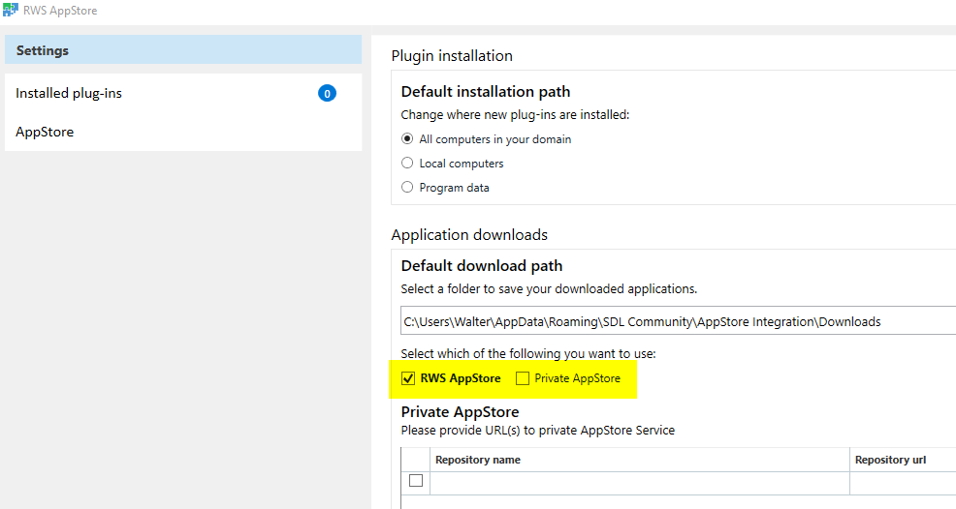Open the AppStore section in sidebar

(x=183, y=132)
